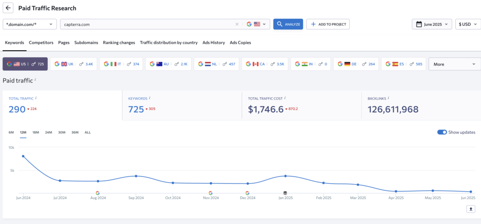Click database update icon at Jan 2025
481x224 pixels.
(285, 193)
